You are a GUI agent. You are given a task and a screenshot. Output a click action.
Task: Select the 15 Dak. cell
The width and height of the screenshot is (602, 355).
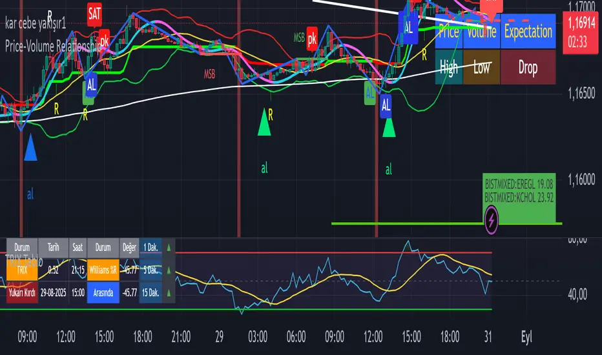tap(150, 293)
